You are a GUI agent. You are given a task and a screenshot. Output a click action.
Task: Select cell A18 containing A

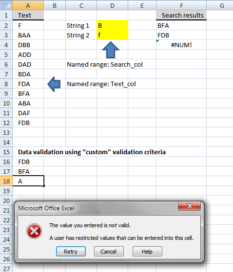point(28,181)
